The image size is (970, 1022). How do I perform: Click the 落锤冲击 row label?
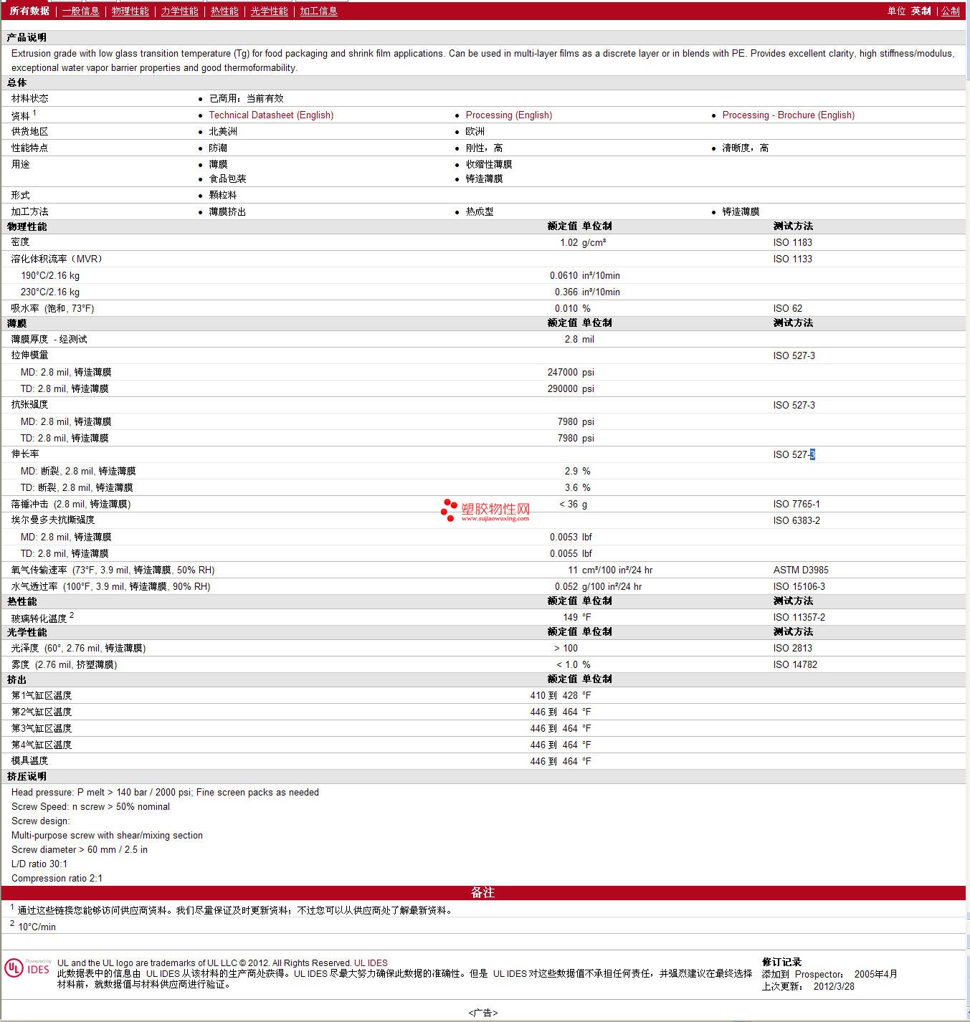click(x=70, y=504)
